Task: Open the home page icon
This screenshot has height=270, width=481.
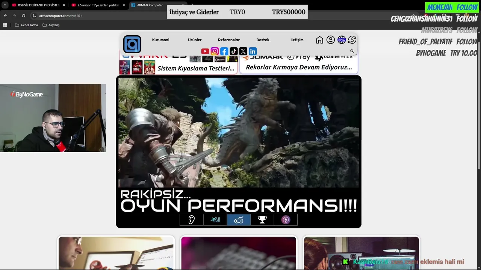Action: click(319, 40)
